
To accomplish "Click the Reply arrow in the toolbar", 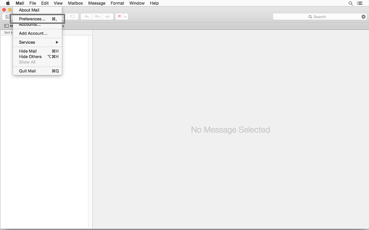I will click(x=86, y=17).
